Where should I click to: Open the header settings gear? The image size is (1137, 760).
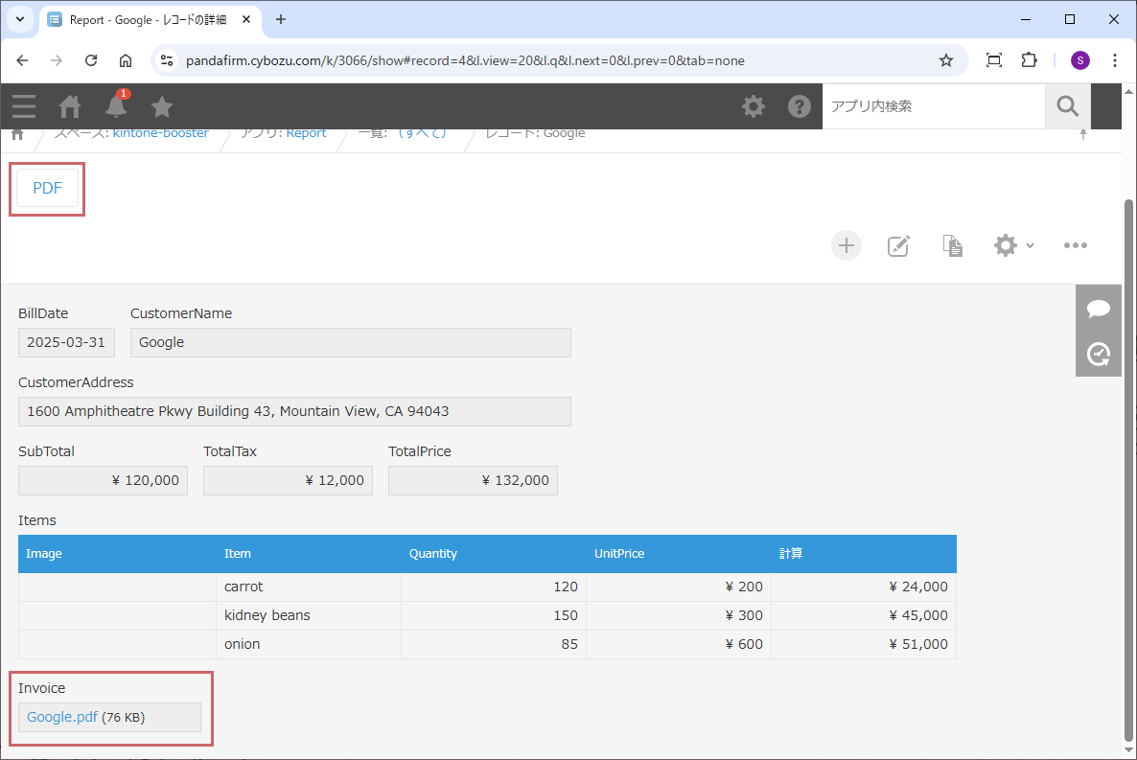tap(754, 106)
